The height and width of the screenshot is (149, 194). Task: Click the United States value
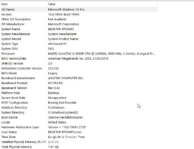tap(57, 122)
